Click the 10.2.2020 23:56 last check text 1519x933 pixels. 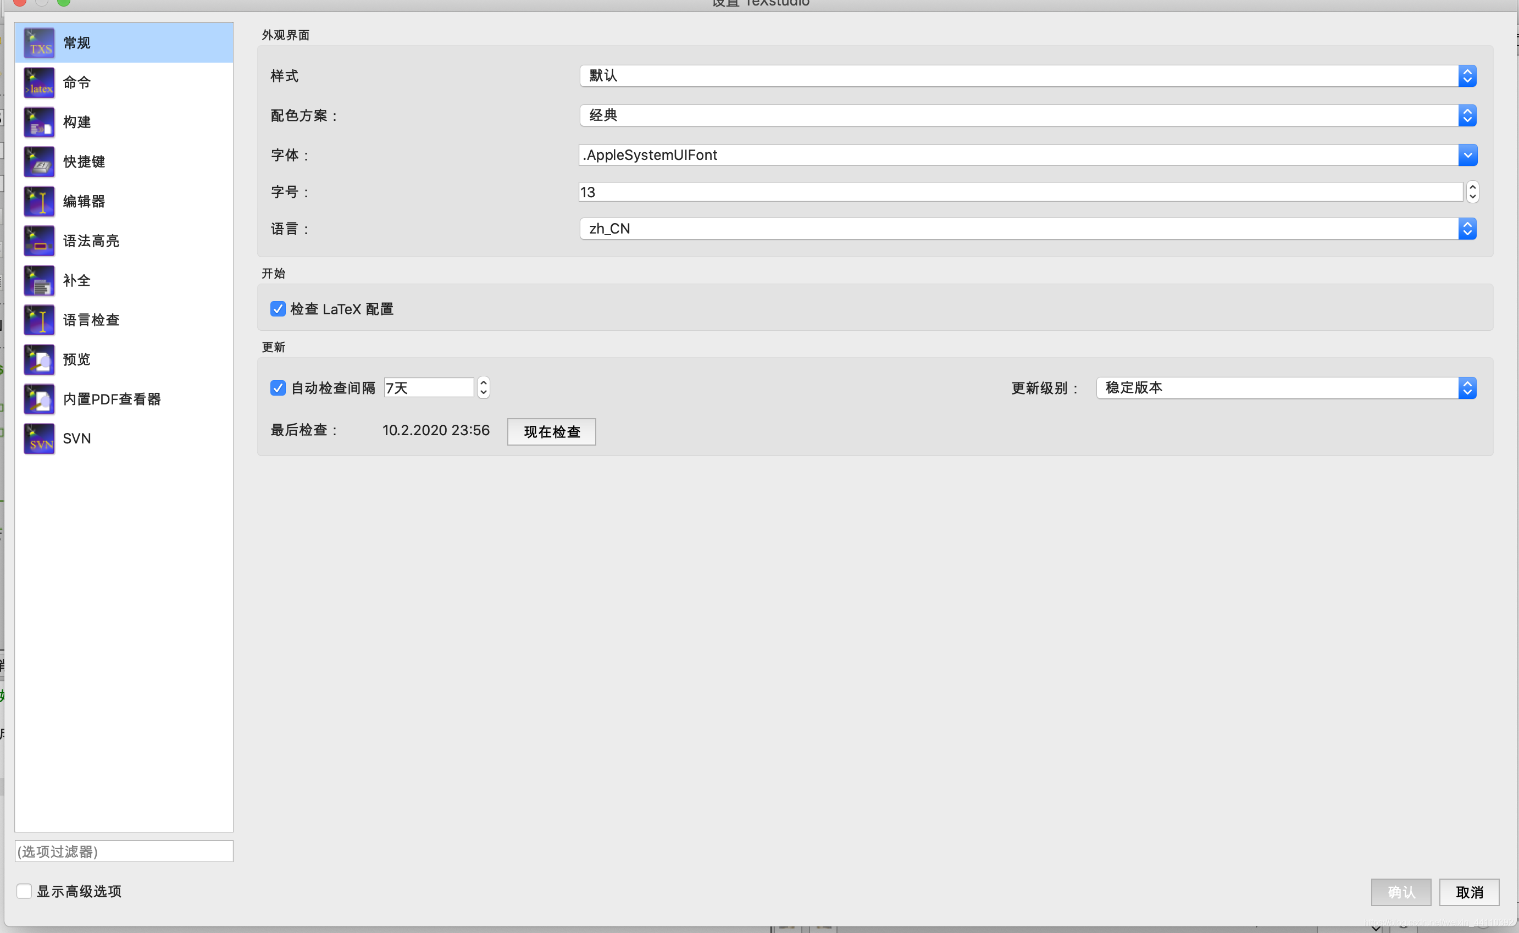point(436,430)
